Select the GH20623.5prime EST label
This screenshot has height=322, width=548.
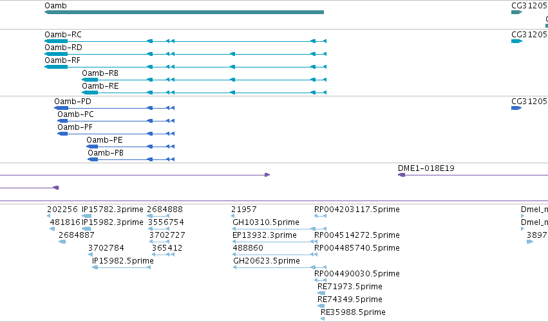(267, 262)
